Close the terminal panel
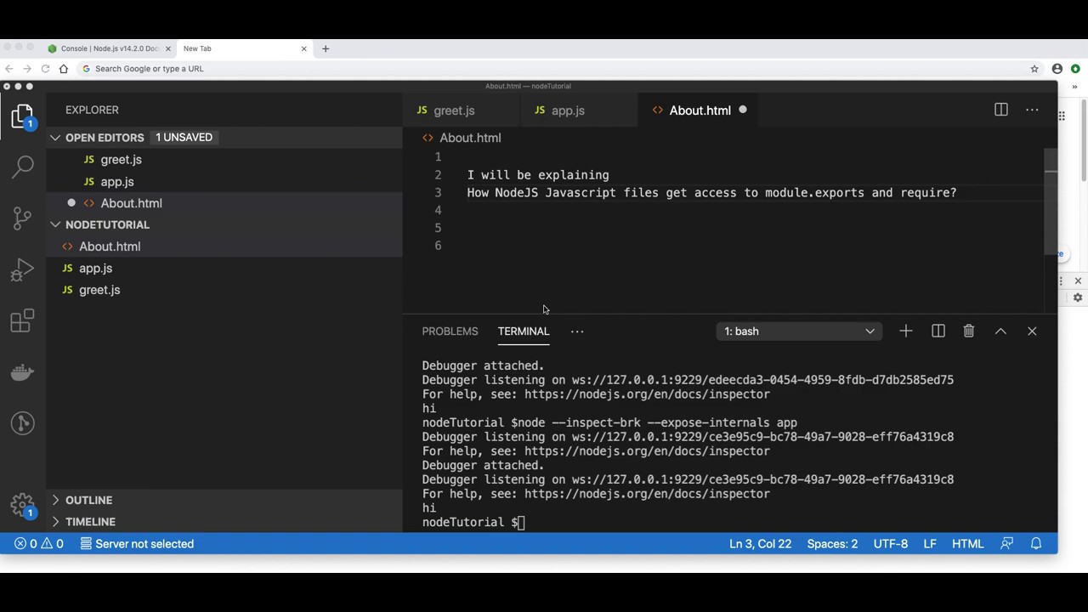 pos(1032,331)
